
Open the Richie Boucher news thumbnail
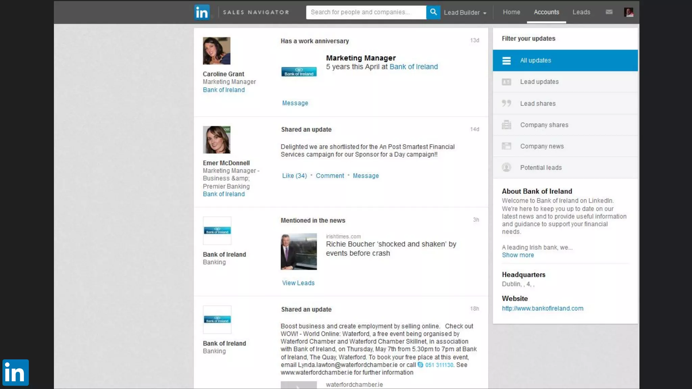point(299,252)
